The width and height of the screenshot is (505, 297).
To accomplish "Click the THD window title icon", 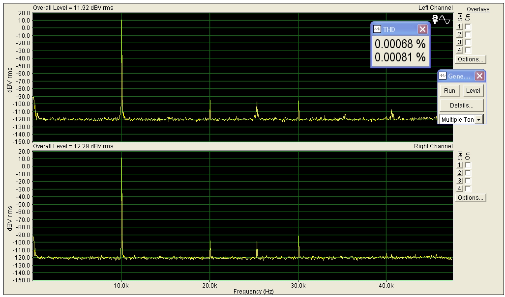I will click(x=377, y=29).
